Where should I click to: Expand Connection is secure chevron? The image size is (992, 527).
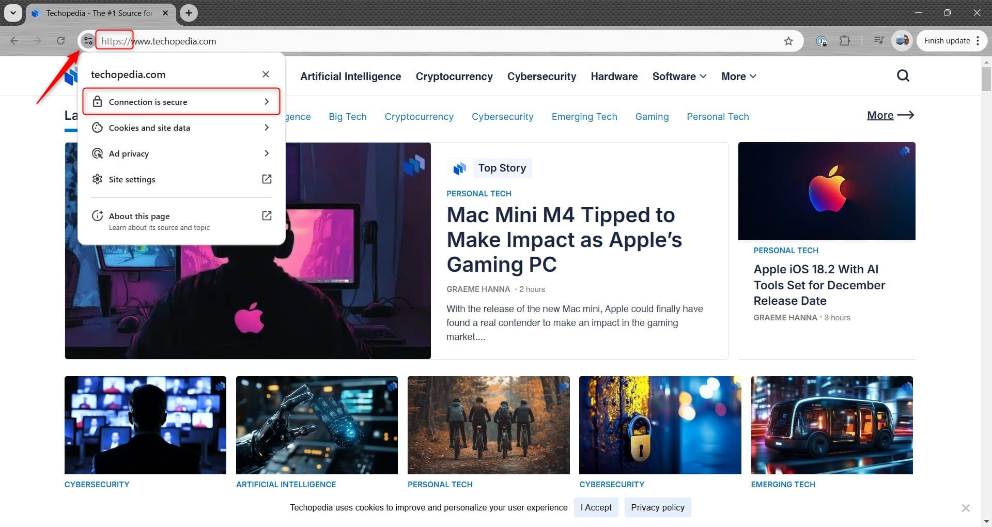pos(267,102)
